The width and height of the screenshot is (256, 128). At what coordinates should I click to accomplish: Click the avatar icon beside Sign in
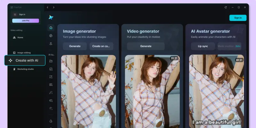pyautogui.click(x=15, y=14)
